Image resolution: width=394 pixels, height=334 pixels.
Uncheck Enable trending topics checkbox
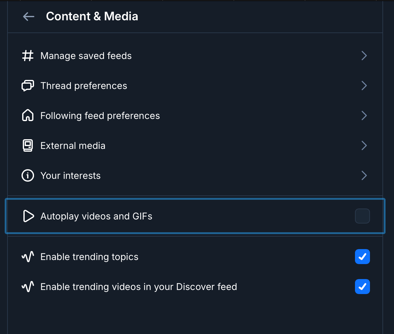[362, 257]
